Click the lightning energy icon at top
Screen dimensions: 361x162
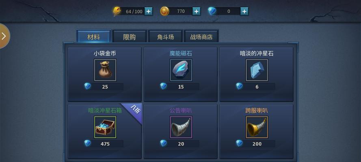tap(117, 11)
